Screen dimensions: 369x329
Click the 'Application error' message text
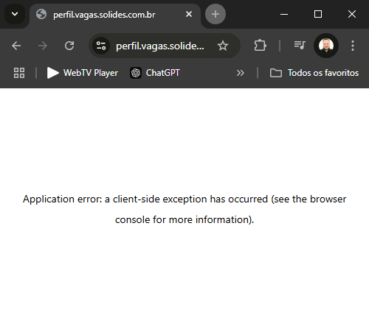[x=184, y=209]
